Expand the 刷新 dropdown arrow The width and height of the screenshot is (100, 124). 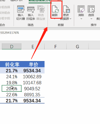(55, 19)
